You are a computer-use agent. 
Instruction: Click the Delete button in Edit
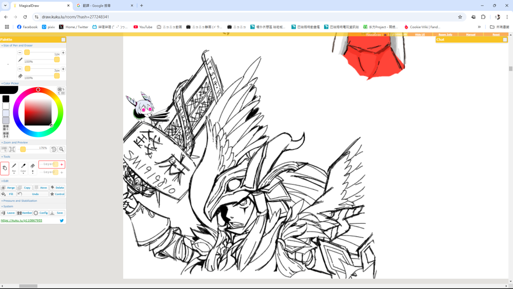tap(57, 187)
